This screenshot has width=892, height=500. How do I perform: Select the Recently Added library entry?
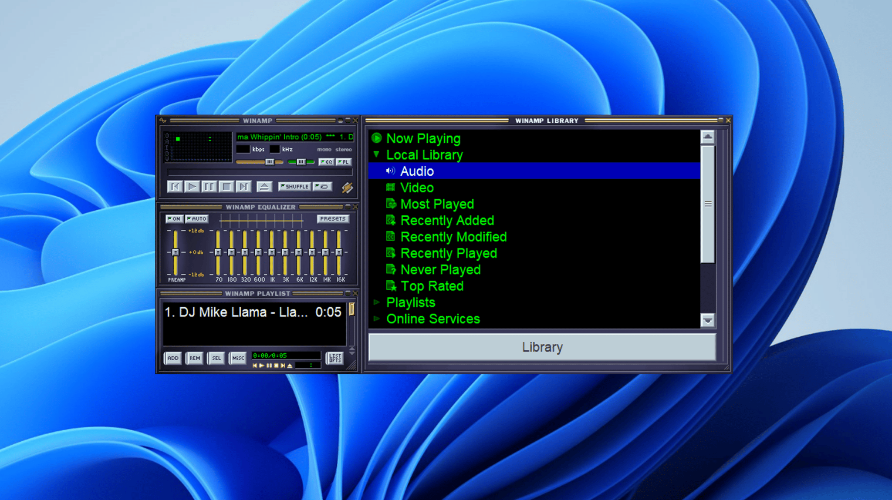click(447, 220)
